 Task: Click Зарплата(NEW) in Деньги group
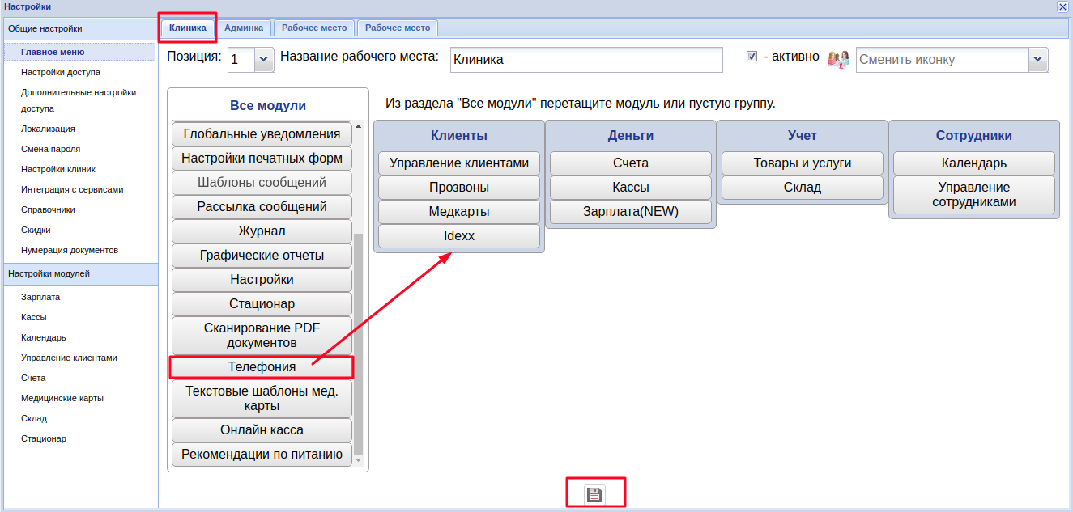pyautogui.click(x=630, y=212)
